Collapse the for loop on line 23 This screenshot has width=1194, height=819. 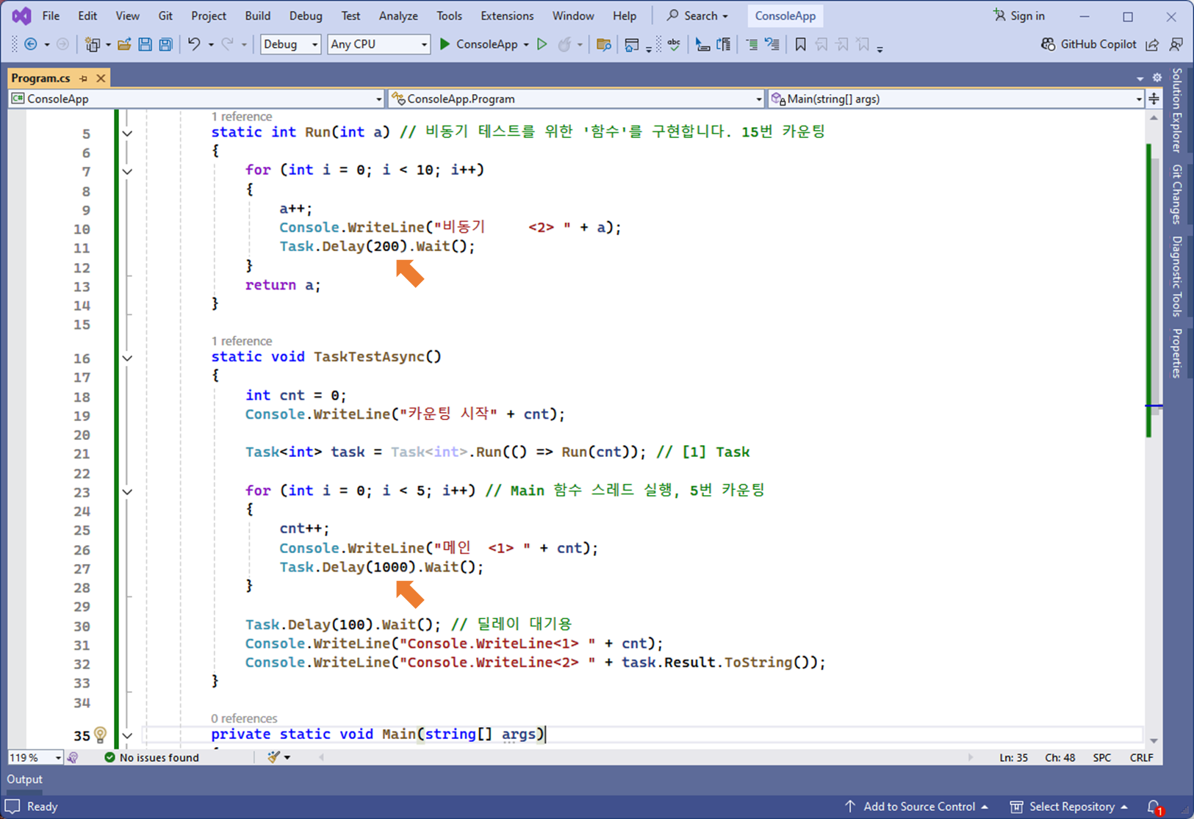(128, 492)
